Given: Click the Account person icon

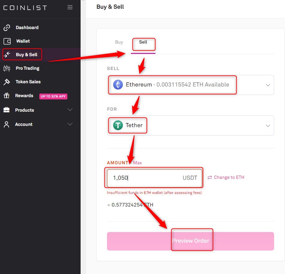Looking at the screenshot, I should pos(7,125).
